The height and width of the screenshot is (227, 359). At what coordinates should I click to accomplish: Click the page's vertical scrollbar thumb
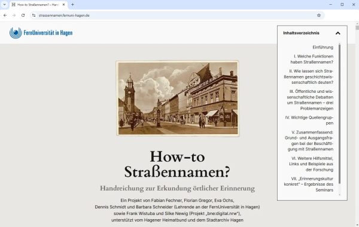coord(357,28)
